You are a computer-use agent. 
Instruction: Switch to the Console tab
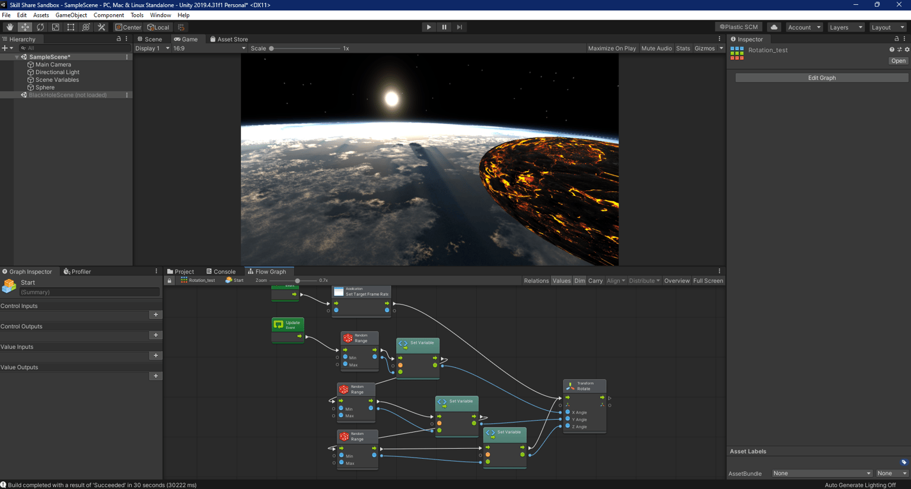[x=221, y=272]
